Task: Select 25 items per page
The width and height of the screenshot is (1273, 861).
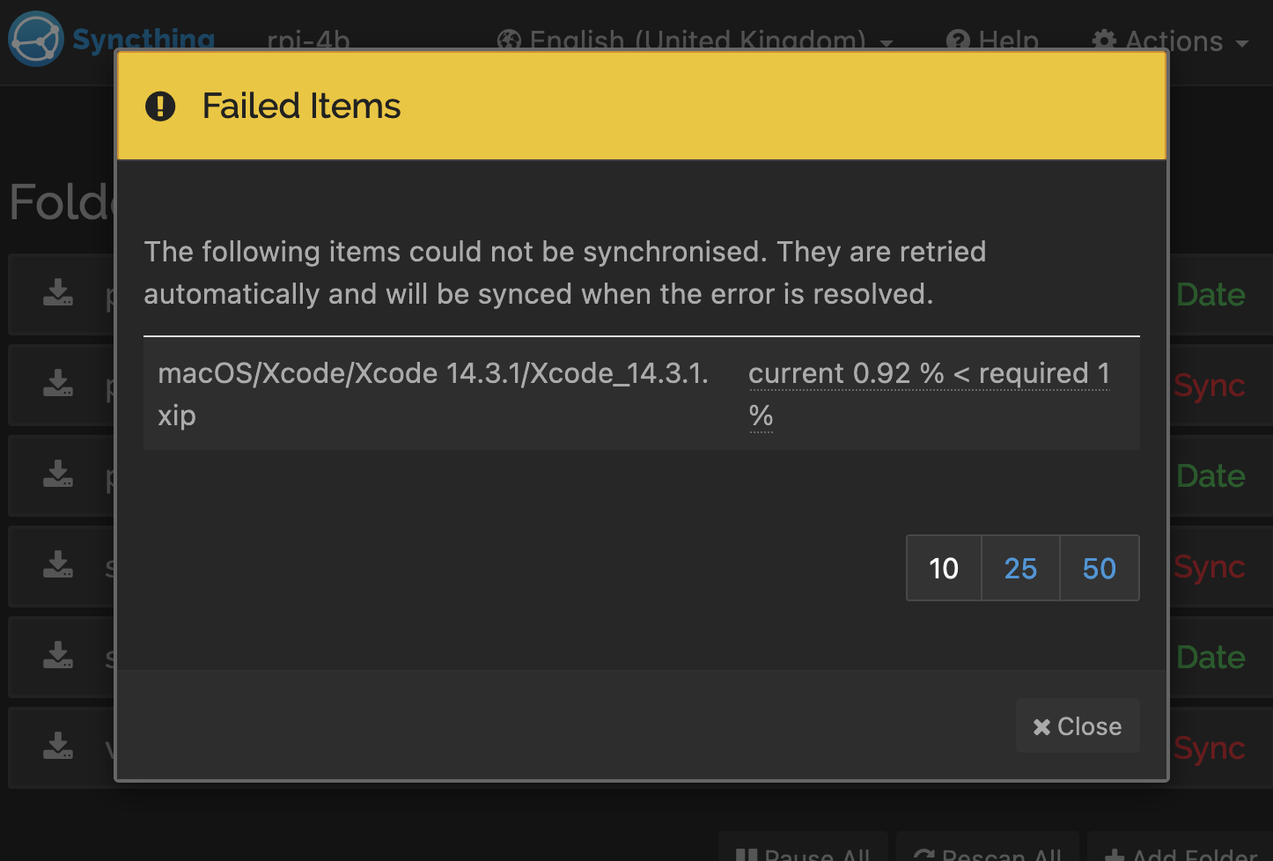Action: pos(1020,568)
